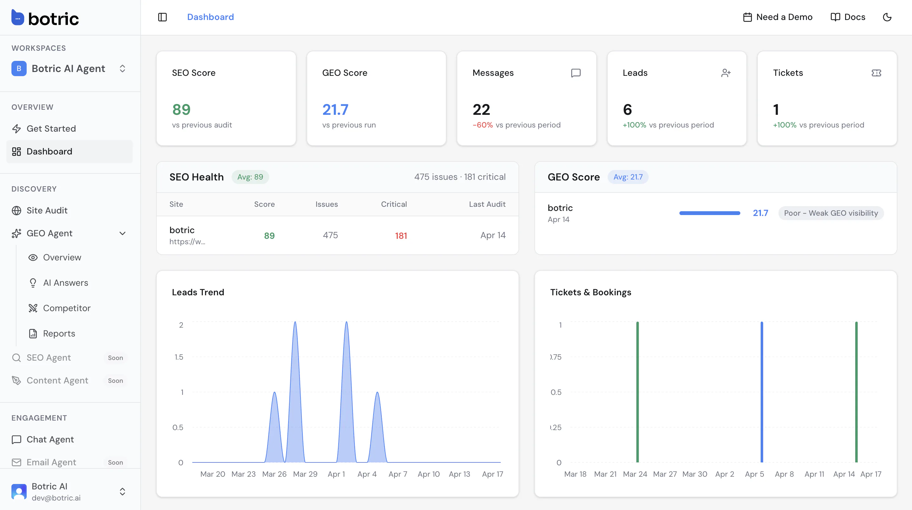Viewport: 912px width, 510px height.
Task: Toggle the sidebar panel icon
Action: click(162, 17)
